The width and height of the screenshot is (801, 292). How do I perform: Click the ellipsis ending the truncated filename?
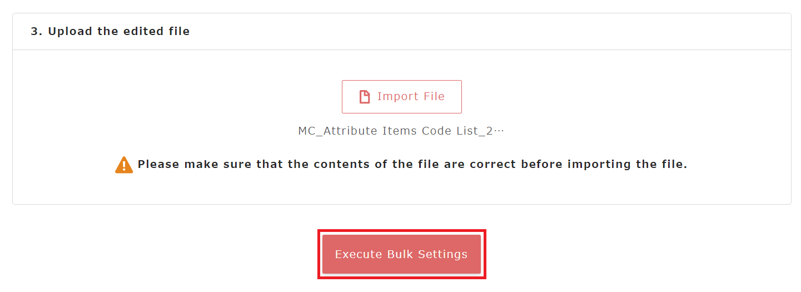point(499,131)
